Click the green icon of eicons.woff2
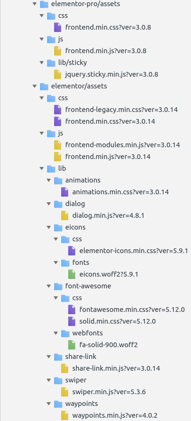Screen dimensions: 191x421 point(72,274)
